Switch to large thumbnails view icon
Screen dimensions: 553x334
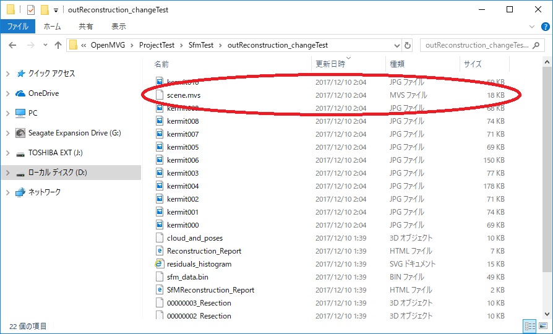[x=544, y=326]
